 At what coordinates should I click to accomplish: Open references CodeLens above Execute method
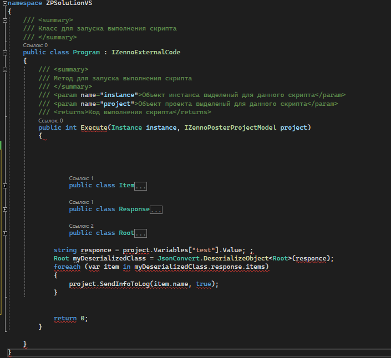click(x=50, y=120)
